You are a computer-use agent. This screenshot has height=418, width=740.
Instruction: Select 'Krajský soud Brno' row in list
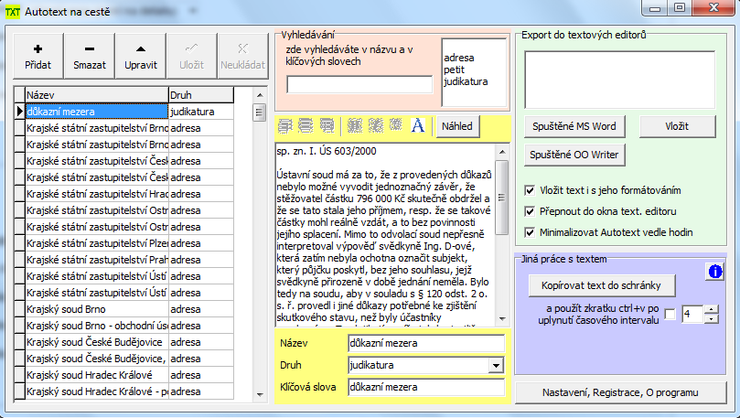(95, 309)
